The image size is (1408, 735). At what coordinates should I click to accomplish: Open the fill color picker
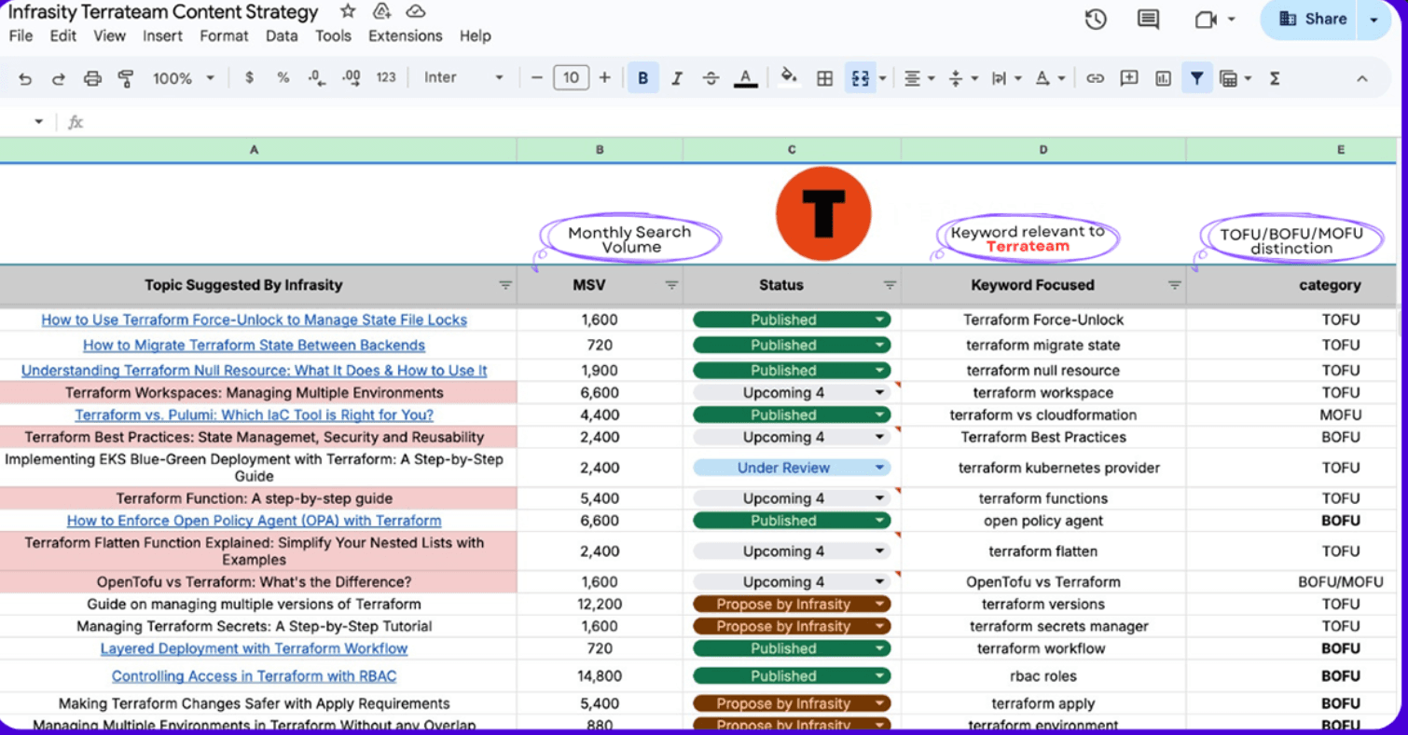click(790, 78)
